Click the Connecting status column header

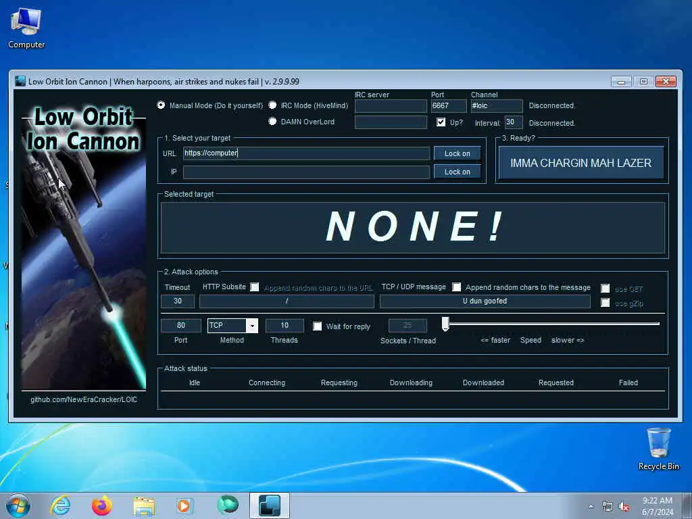267,382
